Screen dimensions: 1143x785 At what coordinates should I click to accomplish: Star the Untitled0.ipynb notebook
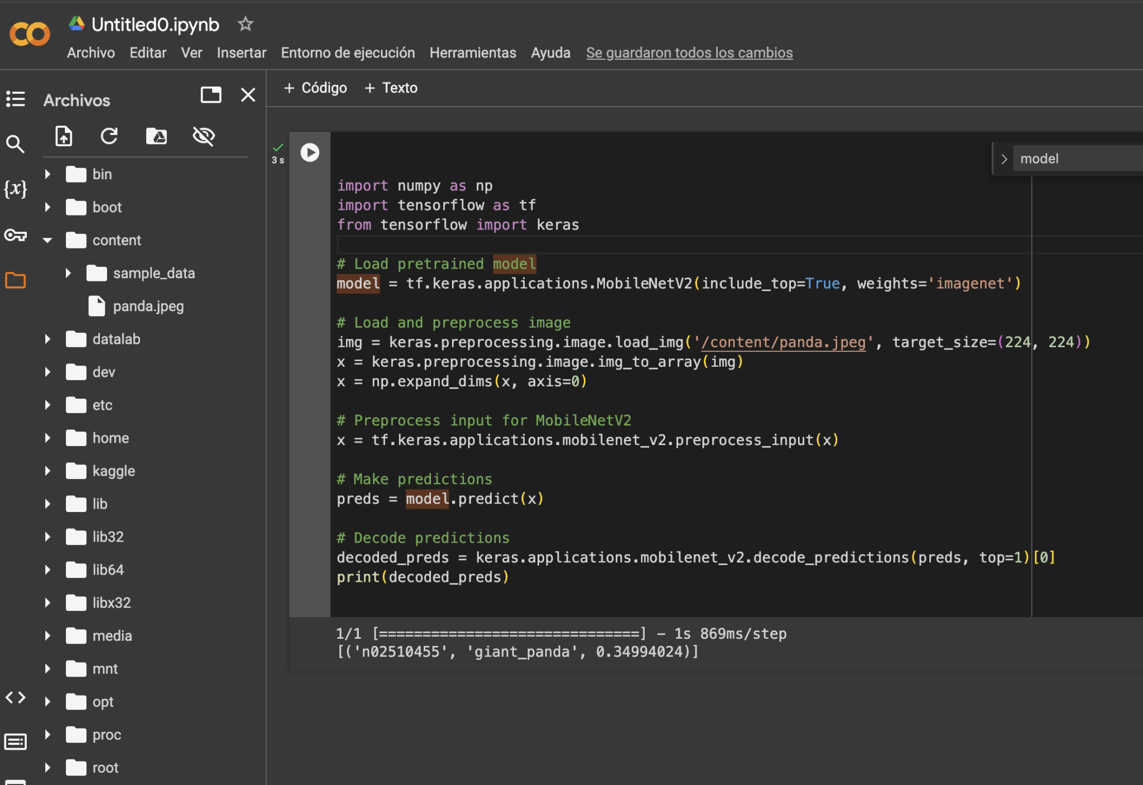(x=245, y=24)
